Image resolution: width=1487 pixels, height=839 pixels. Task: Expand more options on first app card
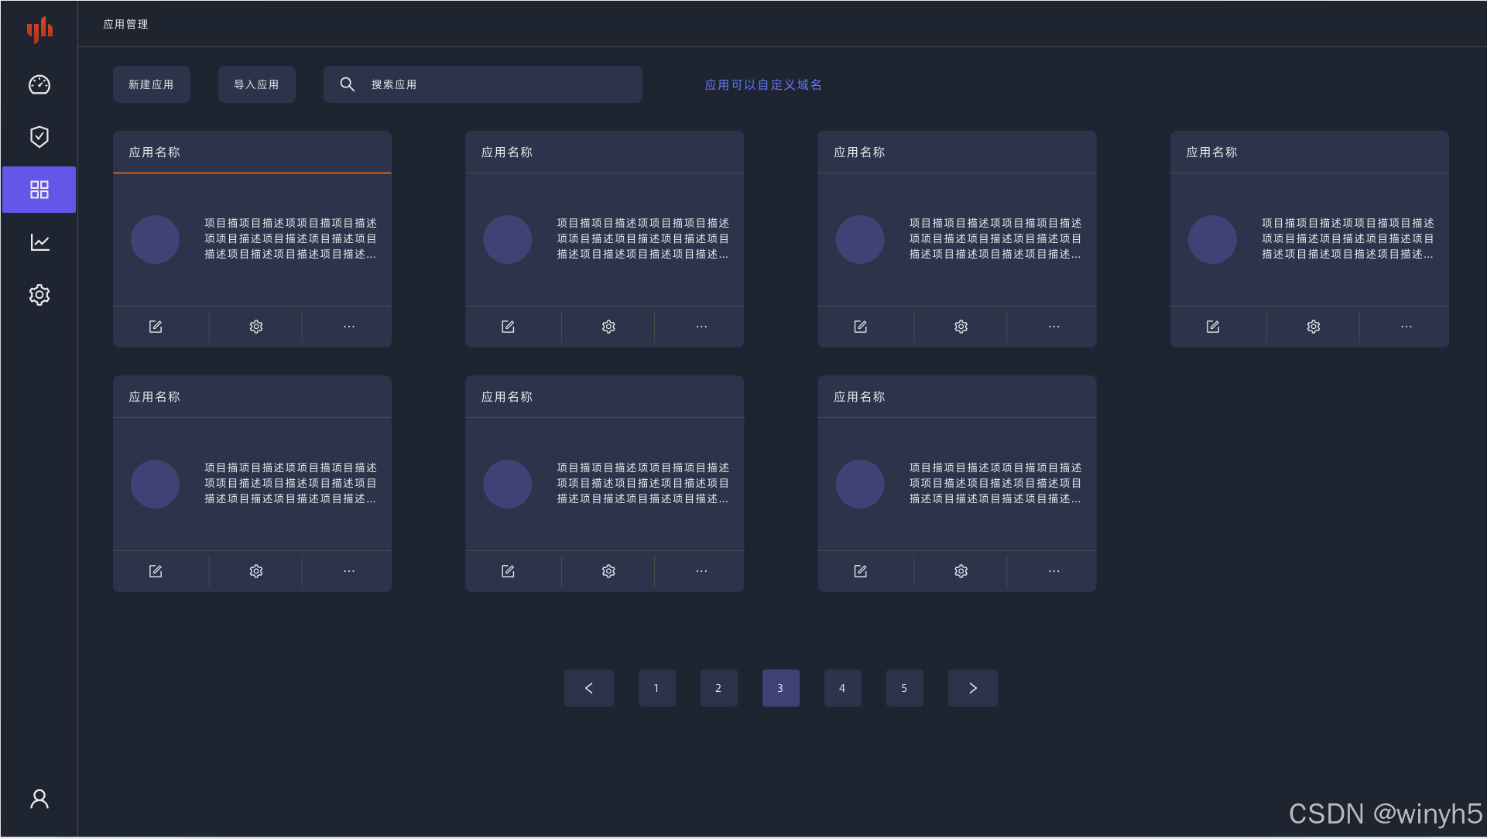349,327
